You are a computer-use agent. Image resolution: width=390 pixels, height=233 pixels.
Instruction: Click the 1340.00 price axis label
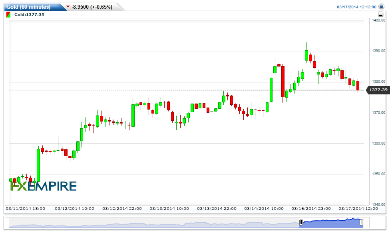tap(378, 204)
